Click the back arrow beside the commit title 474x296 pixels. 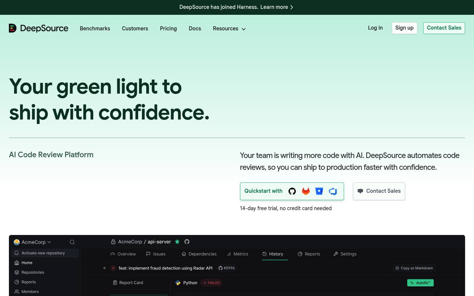coord(105,268)
